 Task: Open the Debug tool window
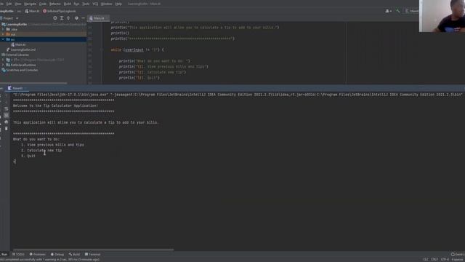click(x=57, y=254)
